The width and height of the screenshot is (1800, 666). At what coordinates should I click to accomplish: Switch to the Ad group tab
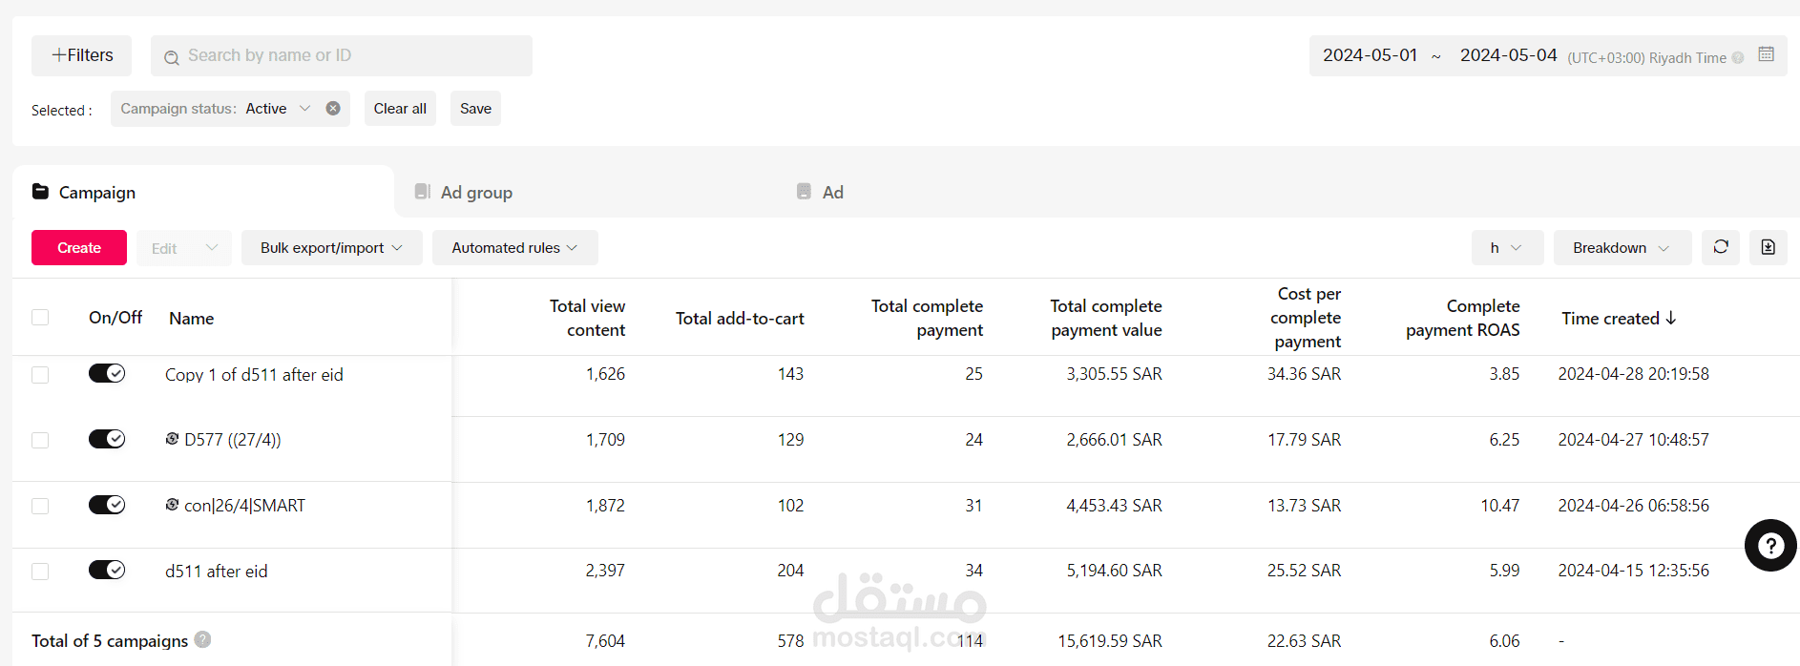tap(464, 192)
